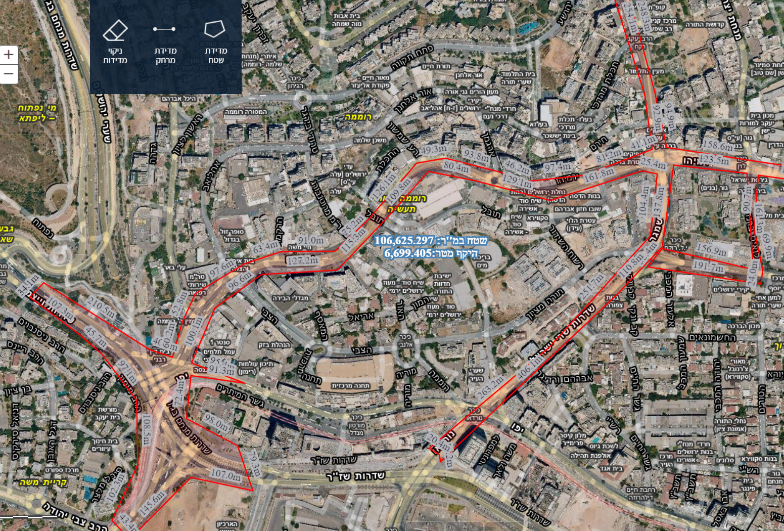The height and width of the screenshot is (531, 784).
Task: Click the 191.7m segment length label
Action: (x=708, y=266)
